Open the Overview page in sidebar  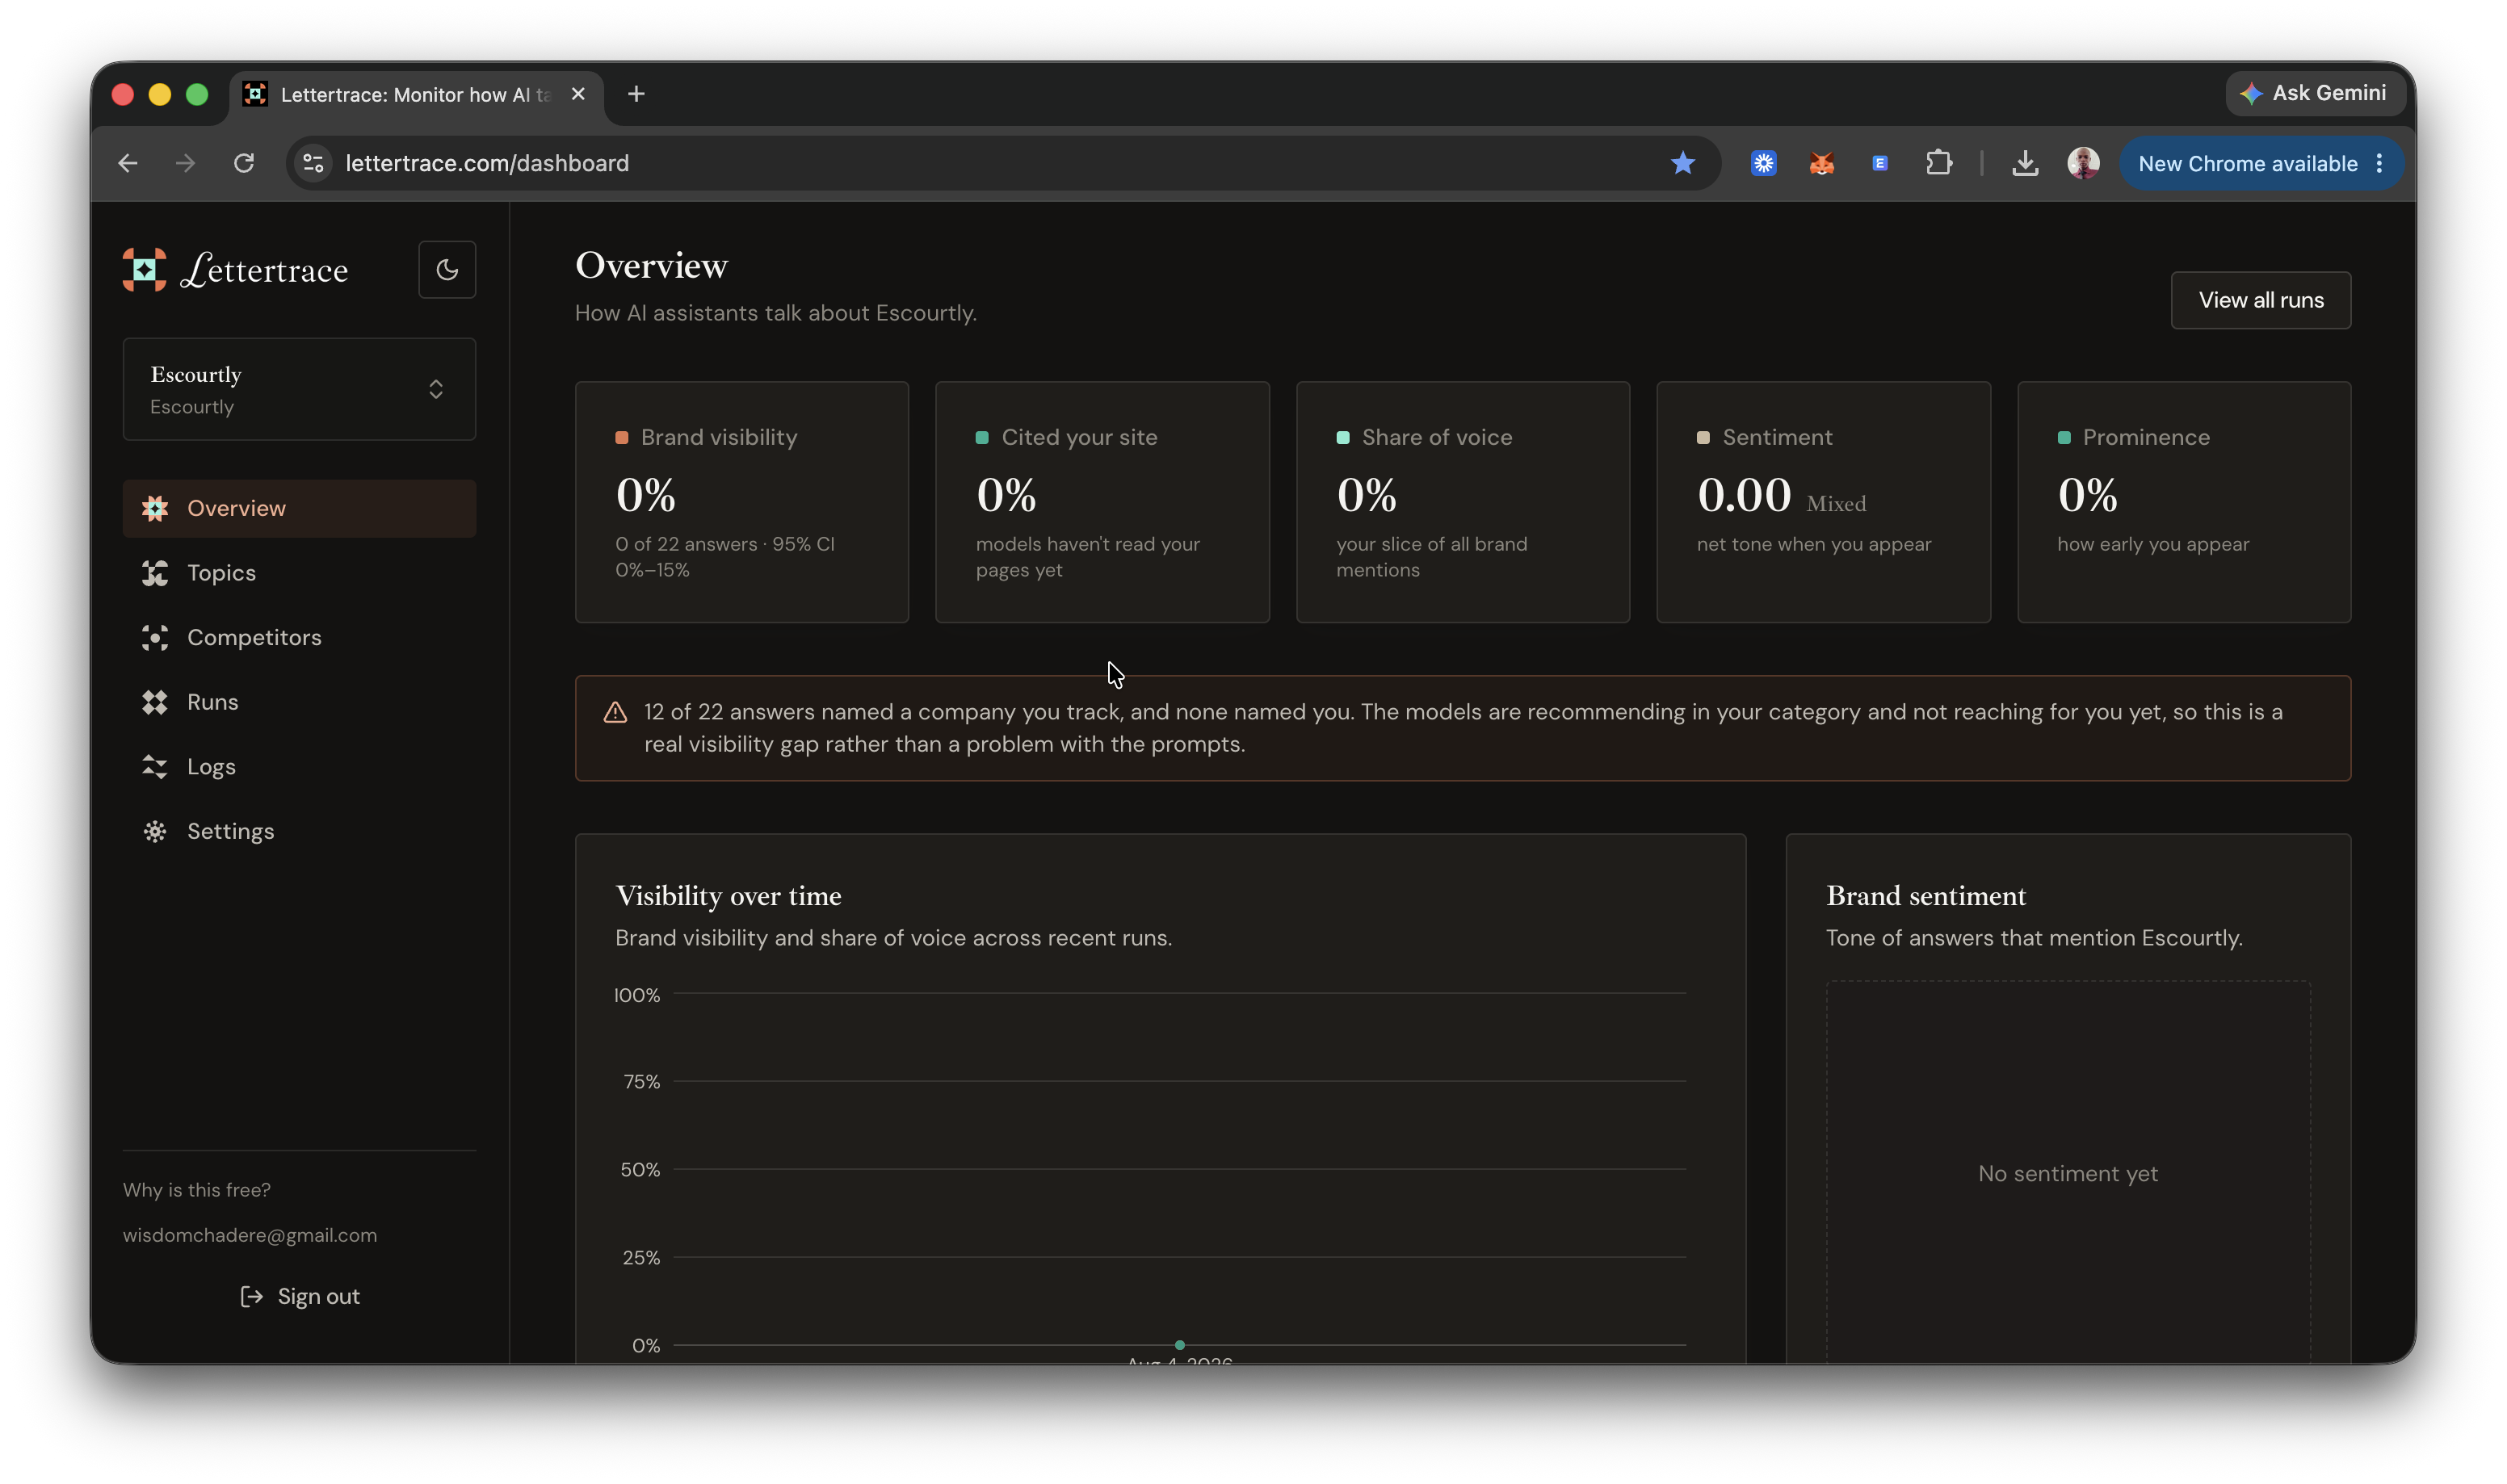click(x=299, y=508)
